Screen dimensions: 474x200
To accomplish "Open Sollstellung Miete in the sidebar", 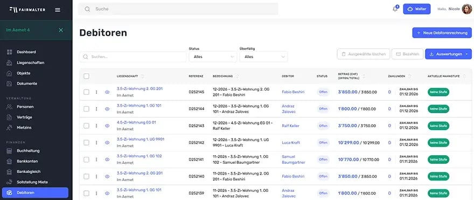I will pos(32,182).
